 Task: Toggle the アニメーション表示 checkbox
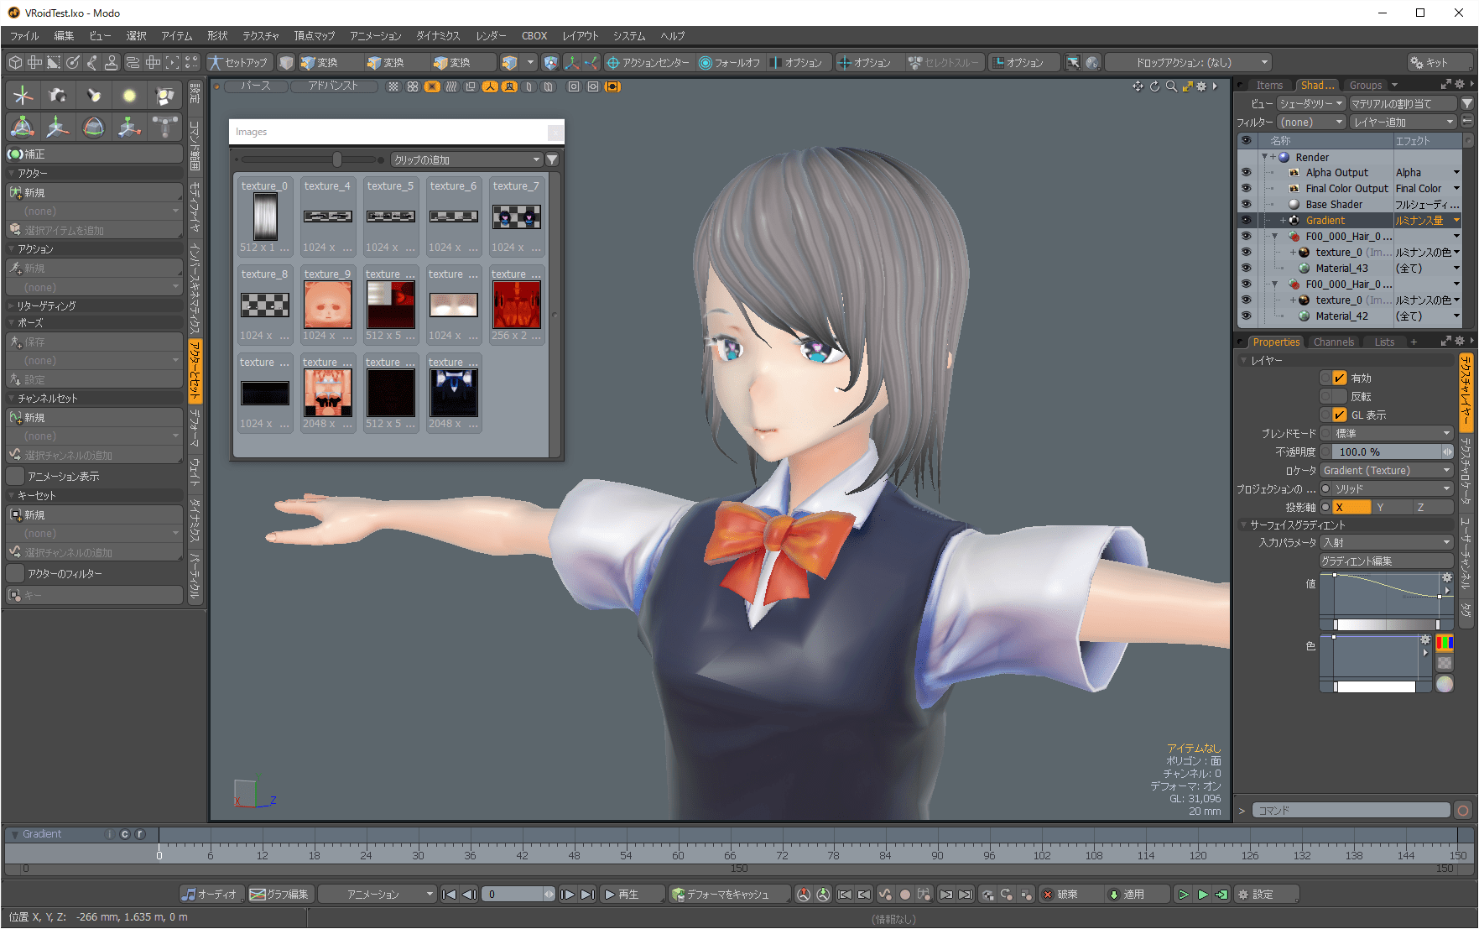point(15,476)
